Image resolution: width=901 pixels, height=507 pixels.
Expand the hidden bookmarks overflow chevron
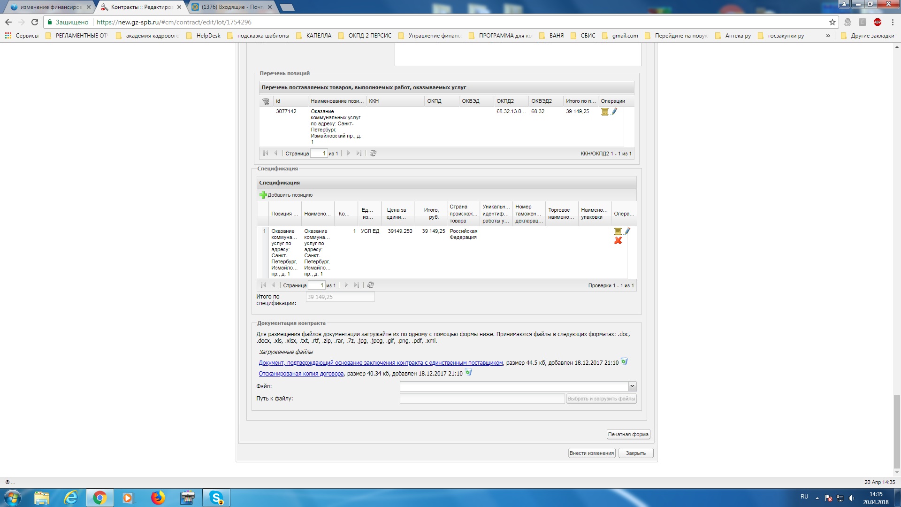(x=828, y=36)
